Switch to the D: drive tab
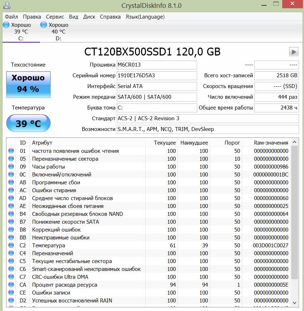The width and height of the screenshot is (304, 311). [x=58, y=32]
